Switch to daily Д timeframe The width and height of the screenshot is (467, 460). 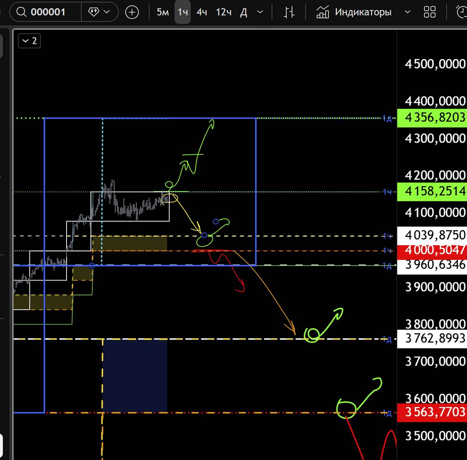coord(243,12)
